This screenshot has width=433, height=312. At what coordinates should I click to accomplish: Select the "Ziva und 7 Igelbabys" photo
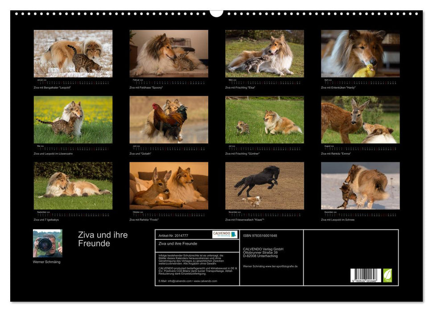73,185
